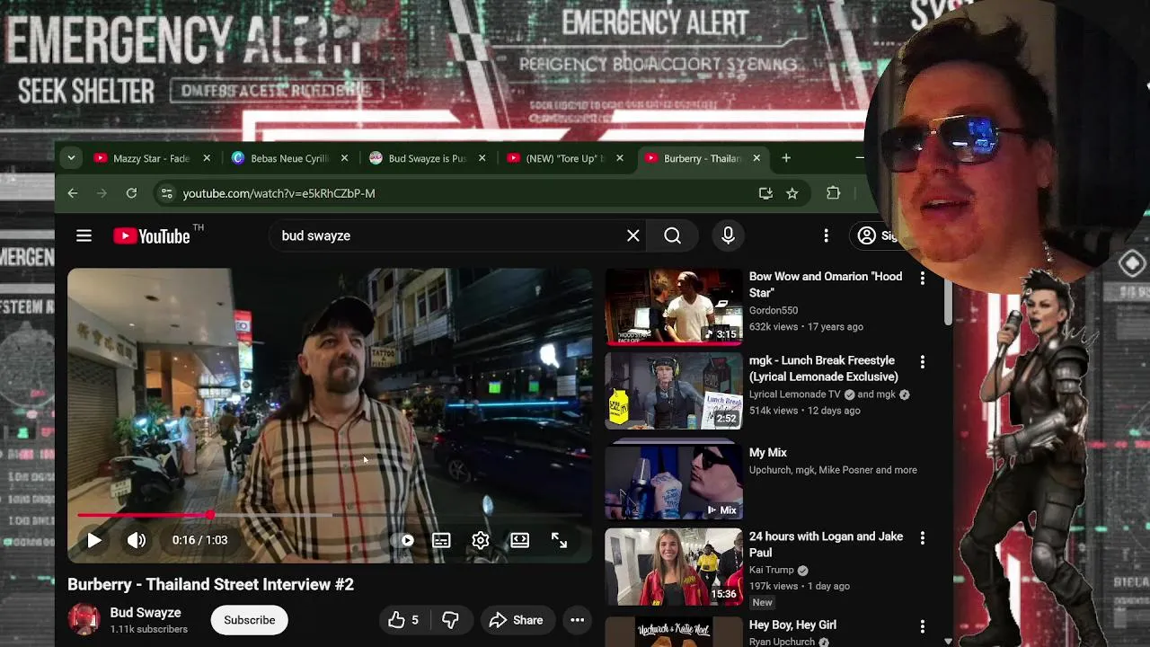1150x647 pixels.
Task: Go back to previous page
Action: [x=73, y=193]
